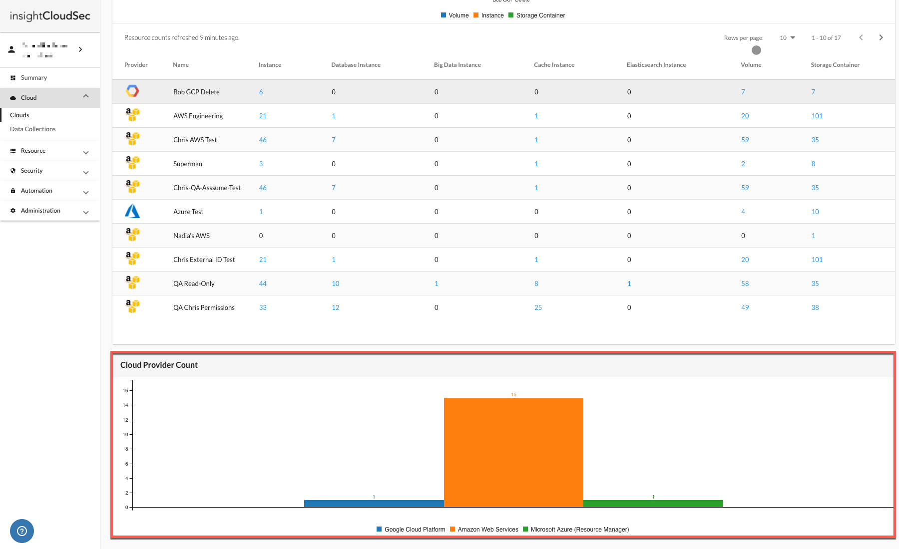Go to the next page of clouds
899x549 pixels.
881,37
